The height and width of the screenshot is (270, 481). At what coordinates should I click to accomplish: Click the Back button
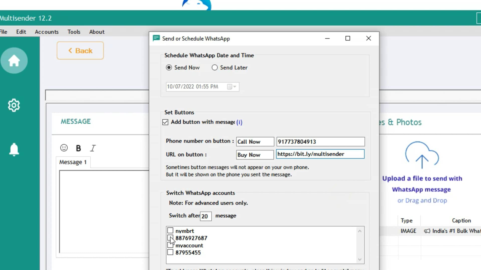pos(80,50)
